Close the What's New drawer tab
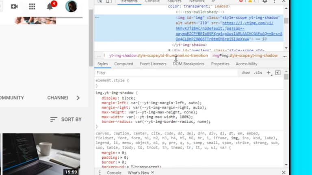This screenshot has width=312, height=175. 153,173
